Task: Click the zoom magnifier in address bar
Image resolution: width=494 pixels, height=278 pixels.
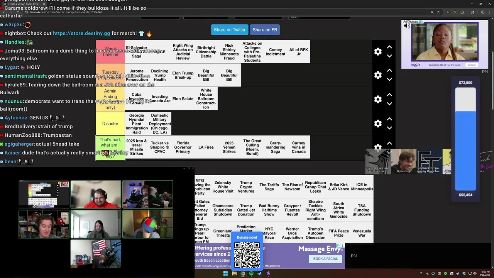Action: (x=432, y=12)
